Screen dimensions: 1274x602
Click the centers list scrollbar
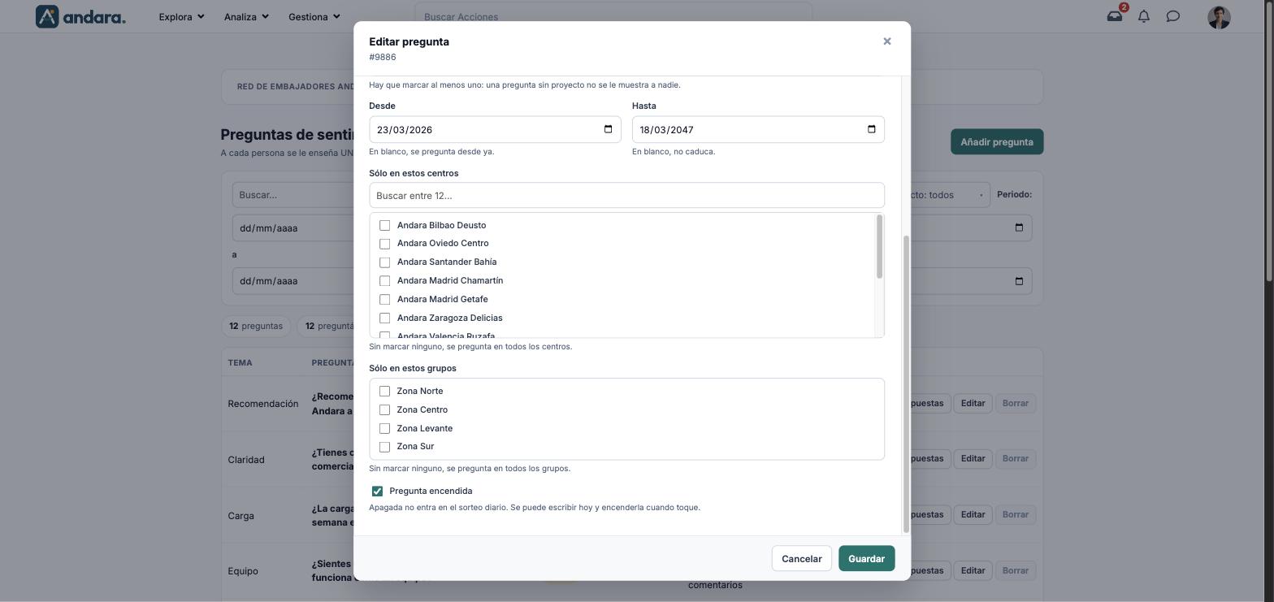point(879,247)
